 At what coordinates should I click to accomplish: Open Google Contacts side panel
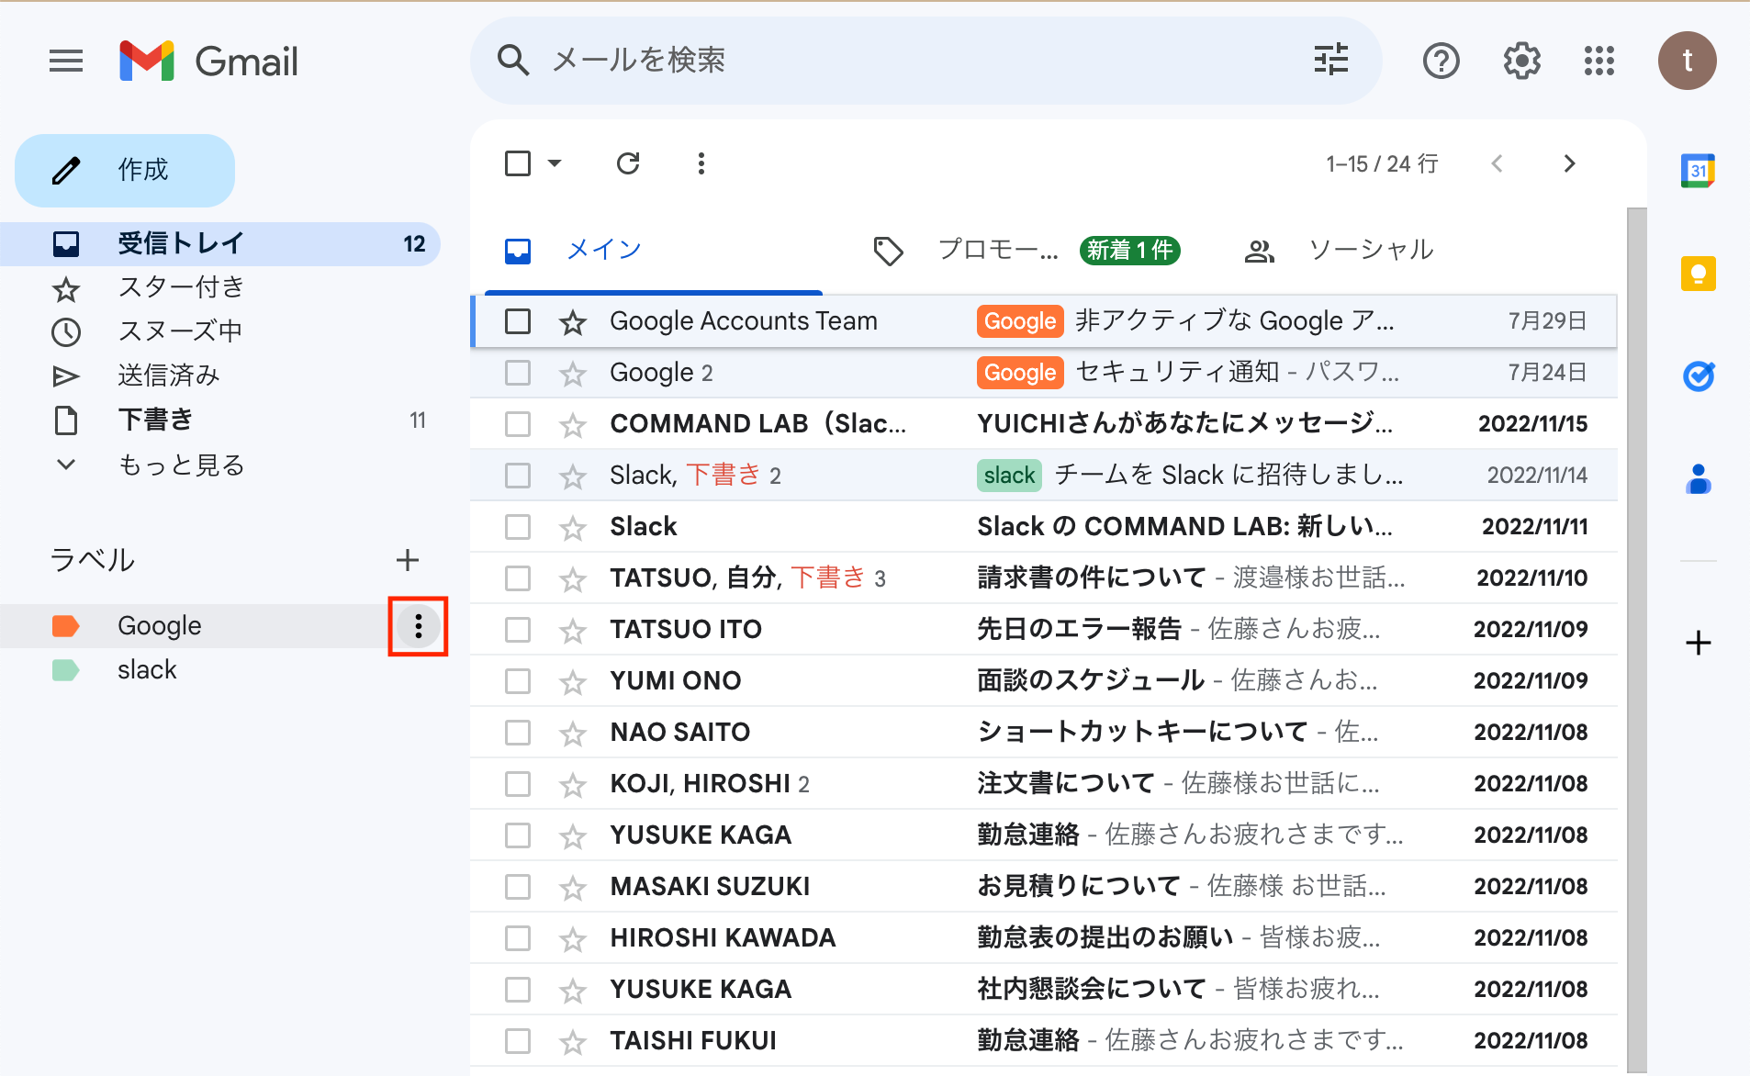[x=1699, y=479]
